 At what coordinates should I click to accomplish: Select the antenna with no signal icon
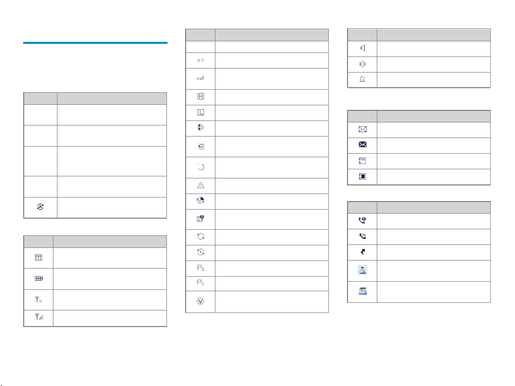(38, 299)
